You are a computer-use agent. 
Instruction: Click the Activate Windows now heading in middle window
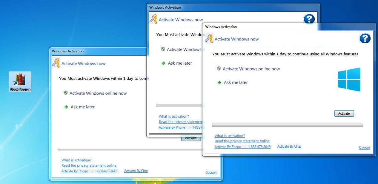click(x=181, y=20)
